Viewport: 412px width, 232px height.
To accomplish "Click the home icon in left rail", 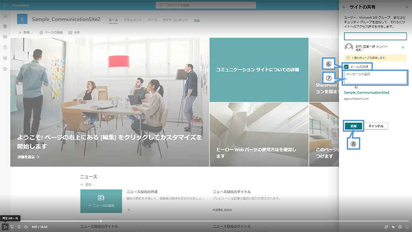I will pyautogui.click(x=5, y=16).
